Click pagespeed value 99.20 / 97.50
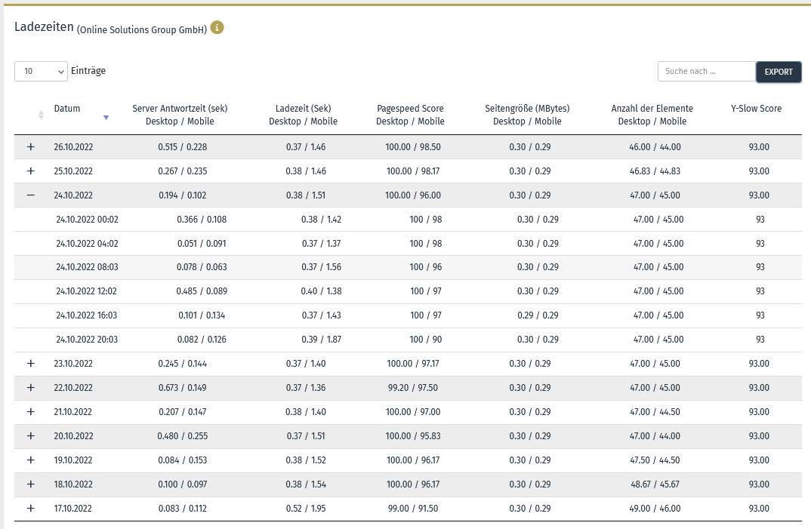 tap(413, 388)
